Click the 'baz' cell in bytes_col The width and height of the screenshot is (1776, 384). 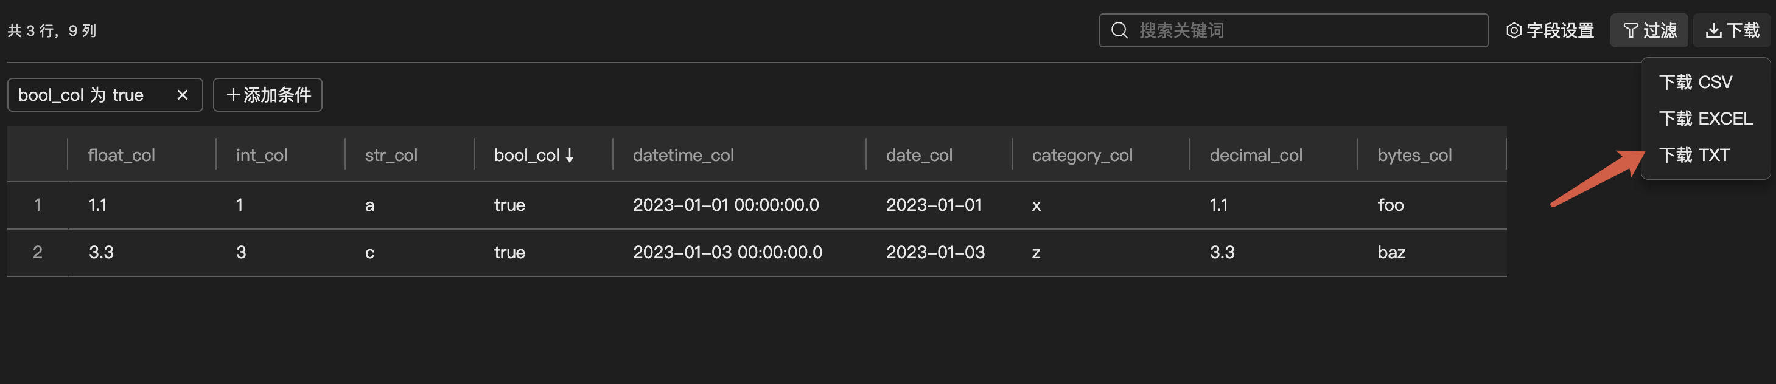[1391, 253]
